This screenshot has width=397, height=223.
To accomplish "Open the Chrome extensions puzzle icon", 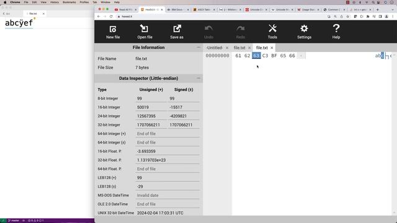I will (368, 17).
